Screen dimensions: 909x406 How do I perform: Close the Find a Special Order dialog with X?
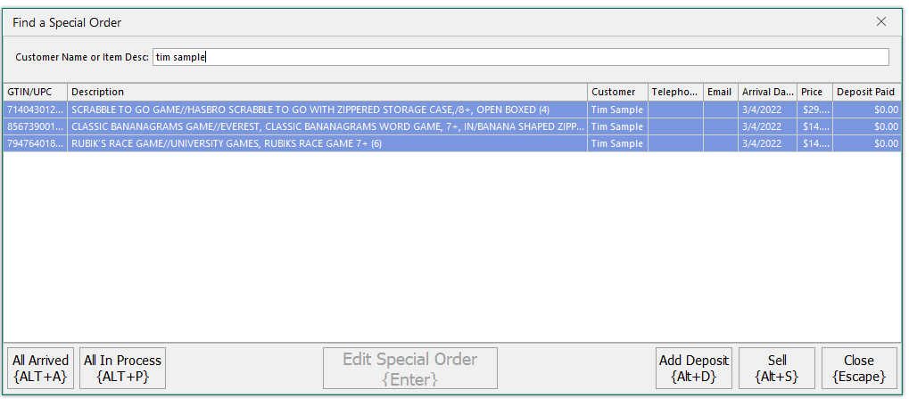click(x=881, y=22)
